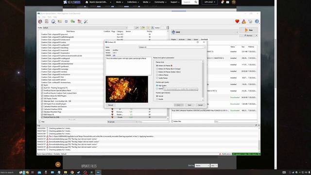311x175 pixels.
Task: Open executables green gears icon
Action: (x=73, y=21)
